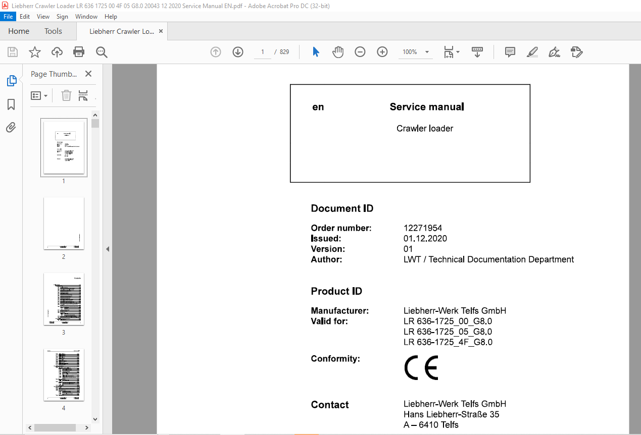Select page 1 thumbnail

(x=64, y=147)
